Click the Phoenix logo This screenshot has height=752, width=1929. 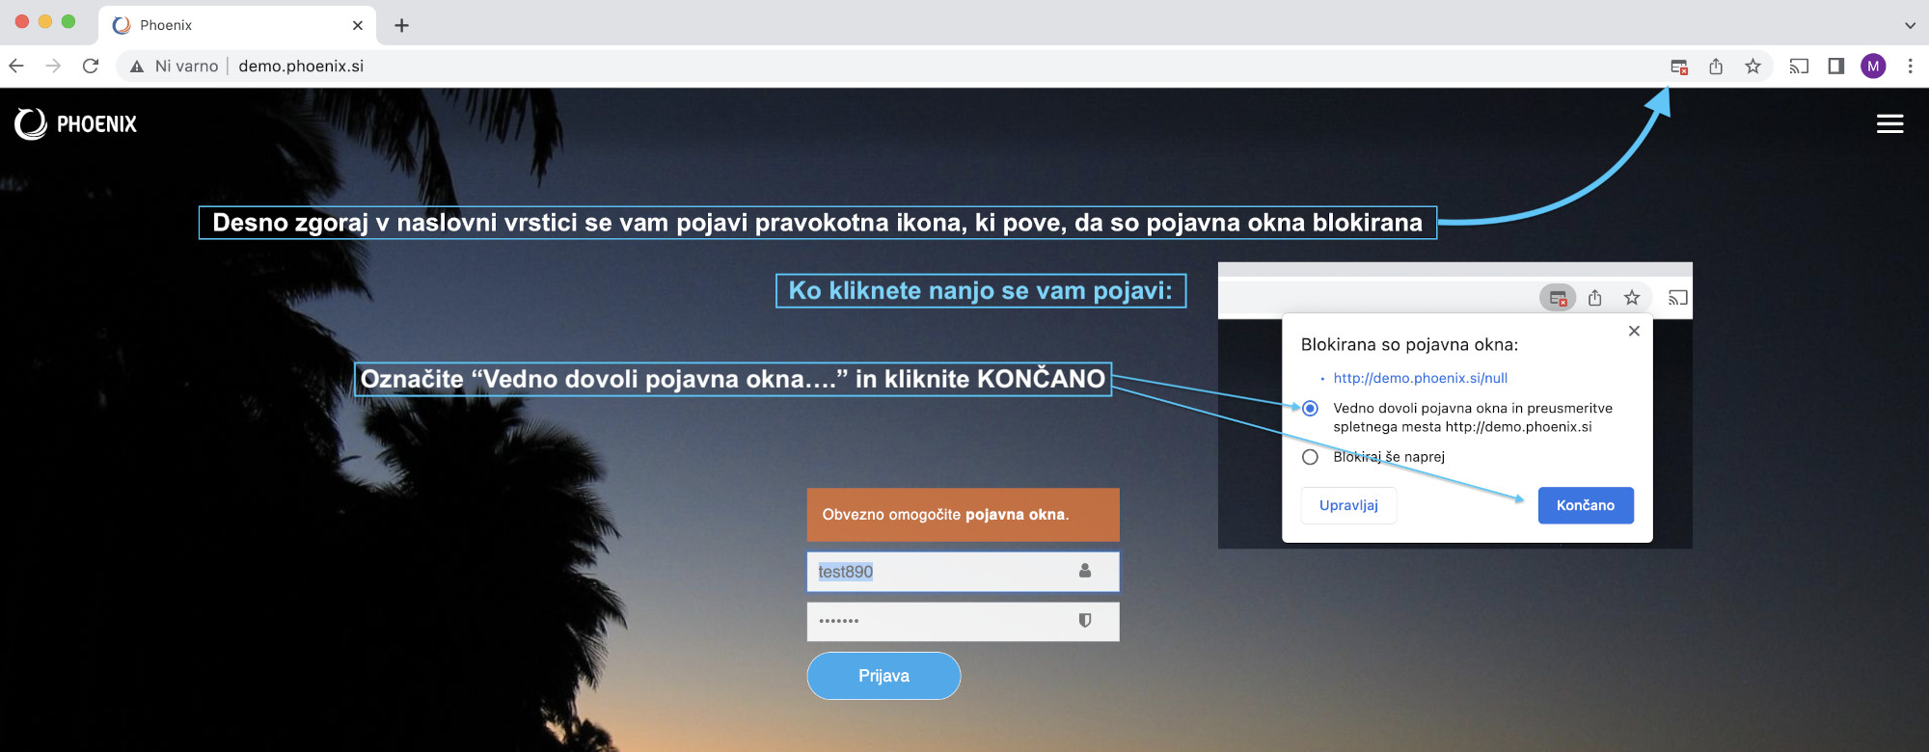(x=76, y=124)
